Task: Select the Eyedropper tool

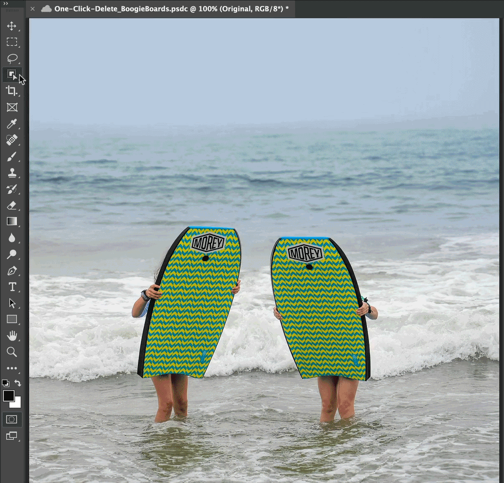Action: point(12,123)
